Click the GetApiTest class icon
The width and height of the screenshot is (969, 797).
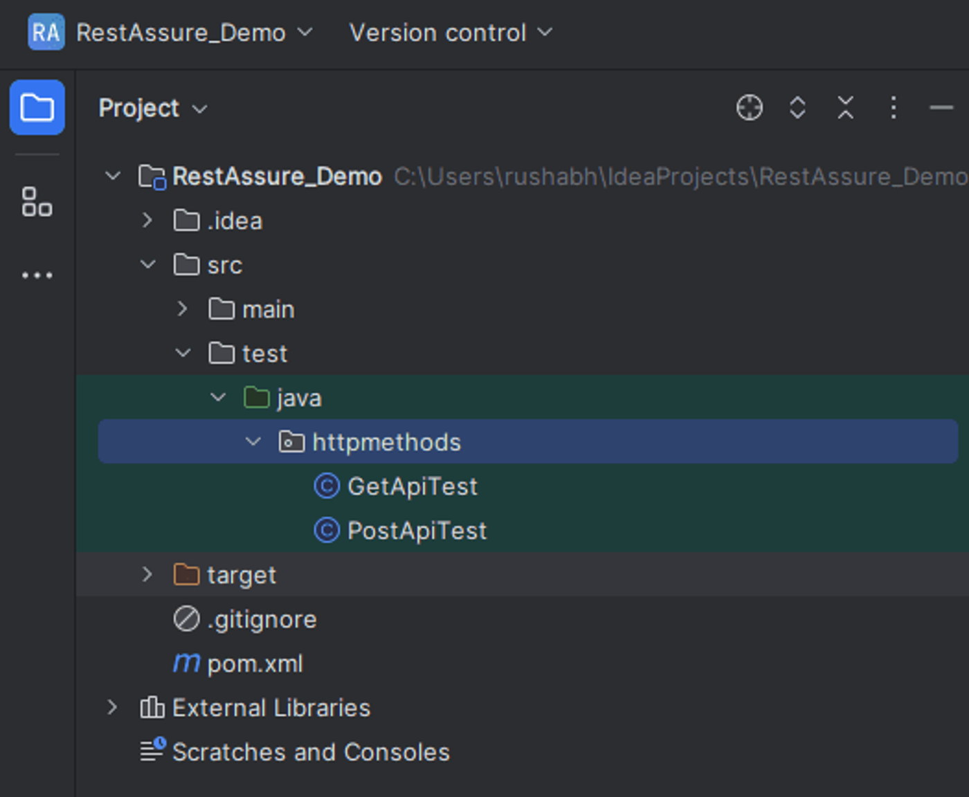coord(327,486)
